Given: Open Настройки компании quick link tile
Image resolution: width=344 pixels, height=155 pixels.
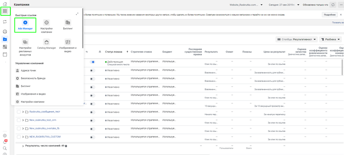Looking at the screenshot, I should [x=46, y=27].
